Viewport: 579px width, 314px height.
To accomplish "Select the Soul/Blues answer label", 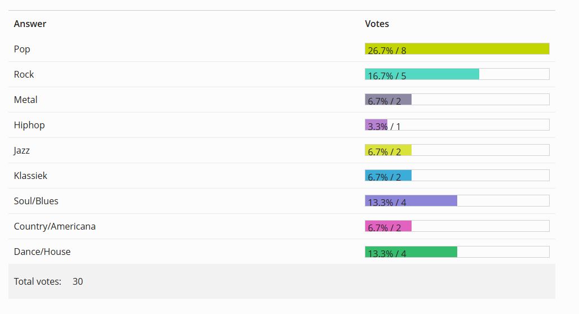I will point(36,201).
